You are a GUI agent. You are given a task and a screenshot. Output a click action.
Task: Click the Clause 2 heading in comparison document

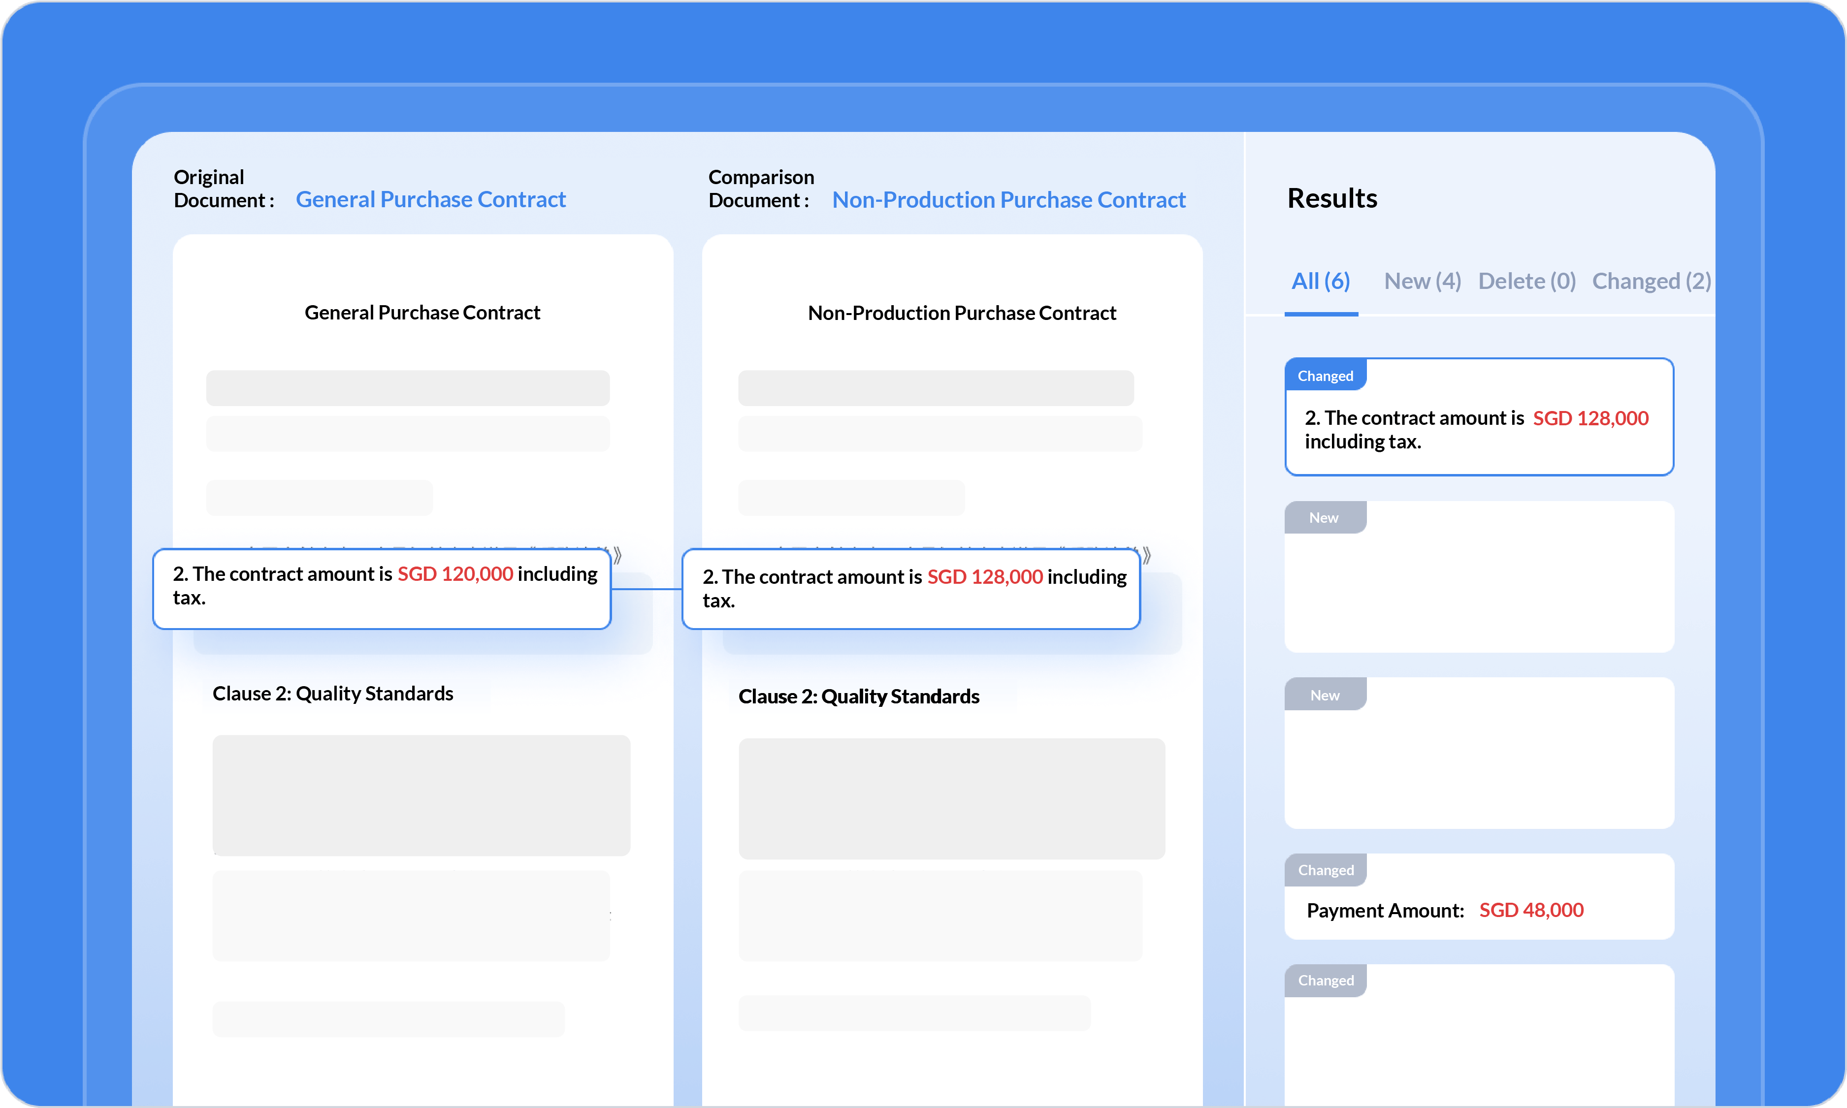[858, 696]
